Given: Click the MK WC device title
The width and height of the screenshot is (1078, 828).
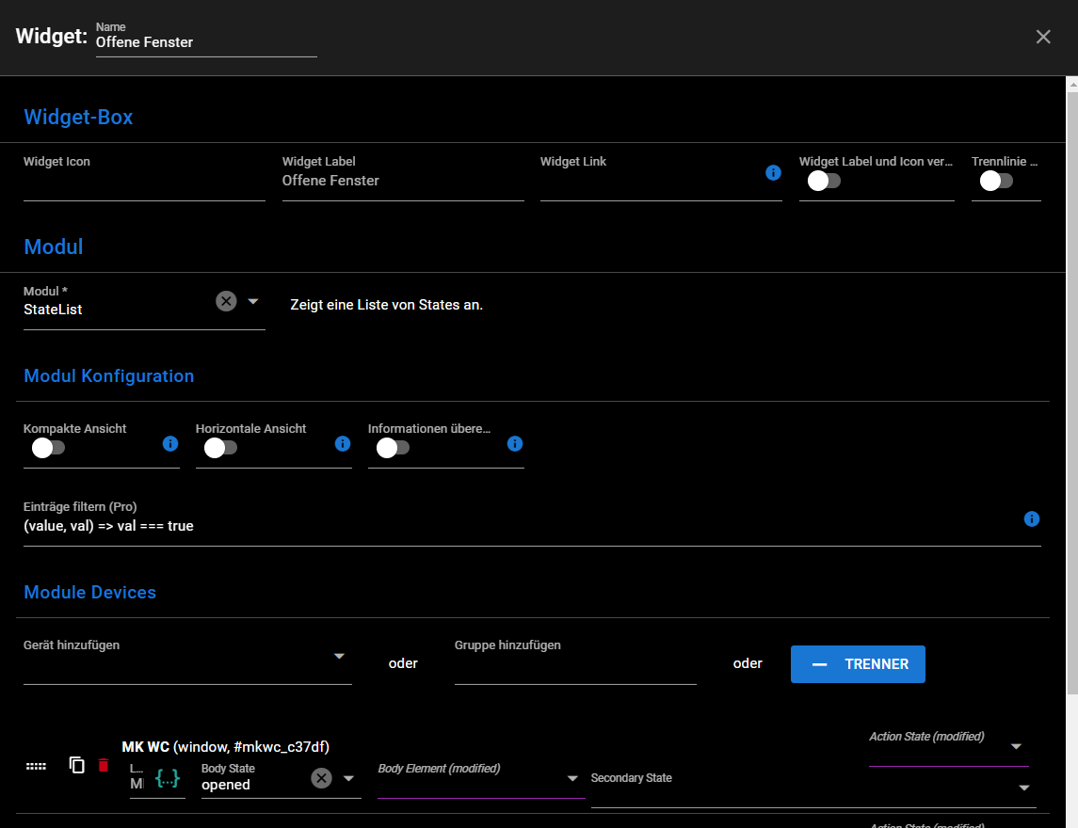Looking at the screenshot, I should point(226,747).
